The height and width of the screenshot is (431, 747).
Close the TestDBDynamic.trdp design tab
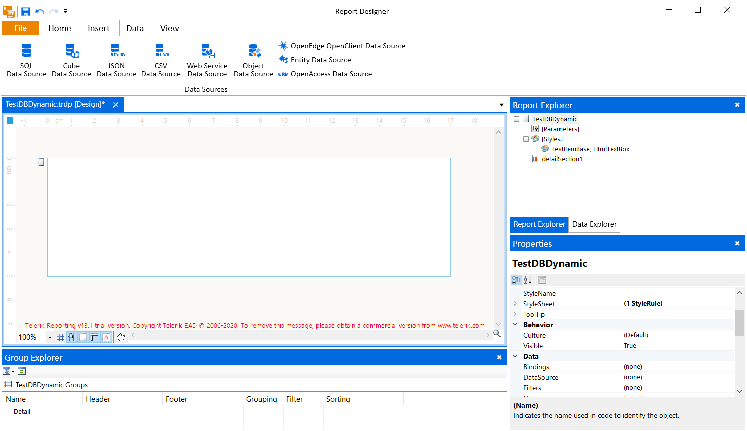116,105
